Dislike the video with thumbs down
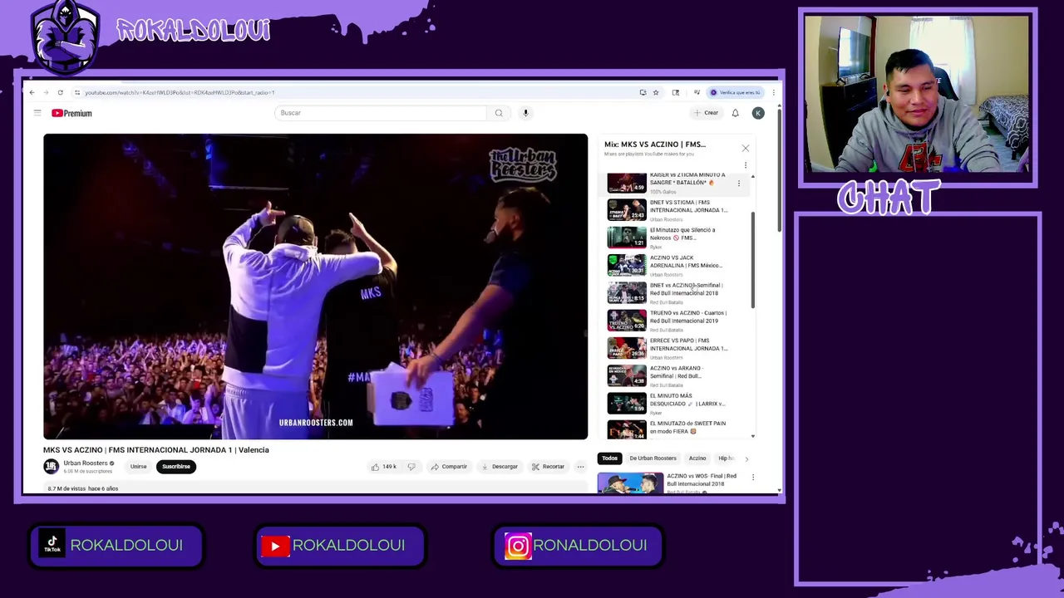Screen dimensions: 1064x598 pos(411,467)
